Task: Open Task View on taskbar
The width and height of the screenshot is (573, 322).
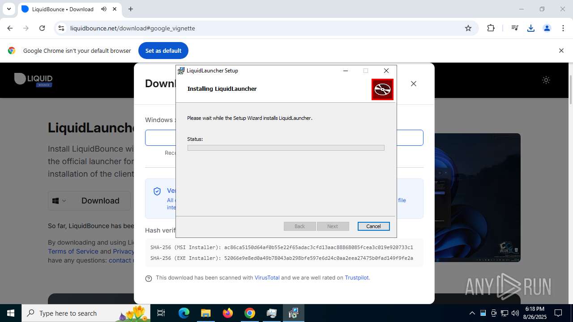Action: (162, 313)
